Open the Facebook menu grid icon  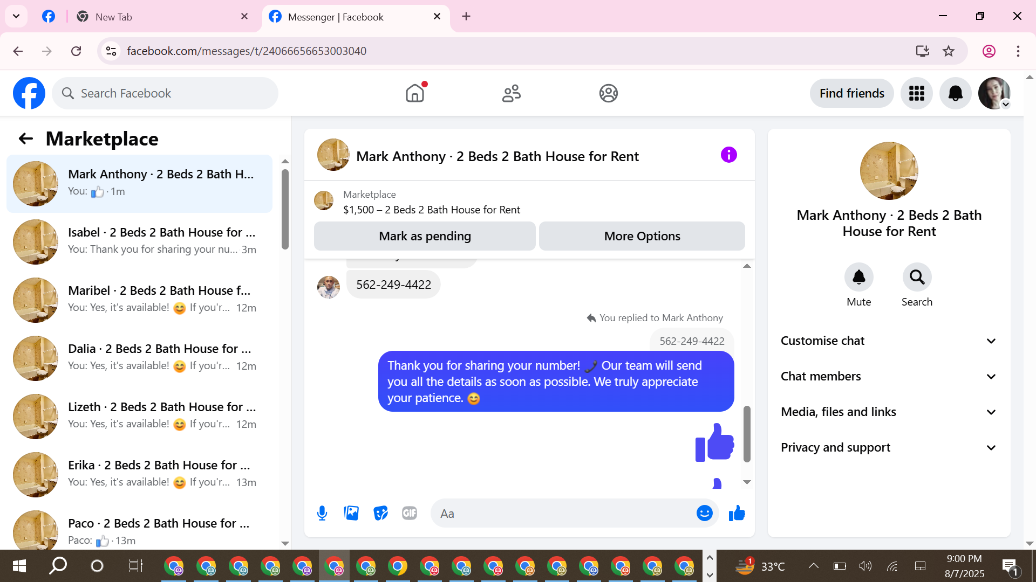point(917,93)
